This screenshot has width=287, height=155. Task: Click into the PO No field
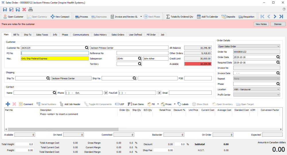pyautogui.click(x=55, y=53)
